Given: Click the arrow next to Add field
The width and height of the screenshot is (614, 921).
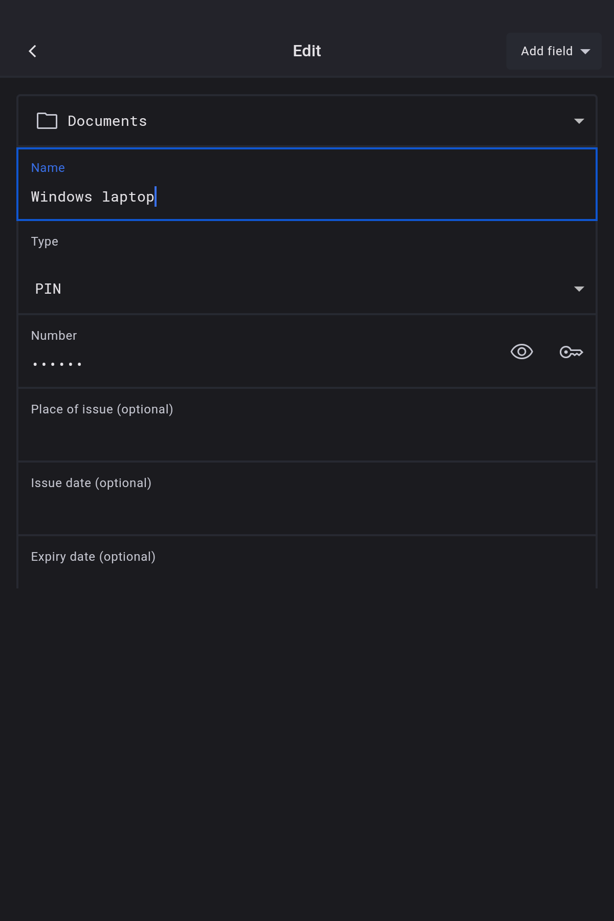Looking at the screenshot, I should [585, 51].
